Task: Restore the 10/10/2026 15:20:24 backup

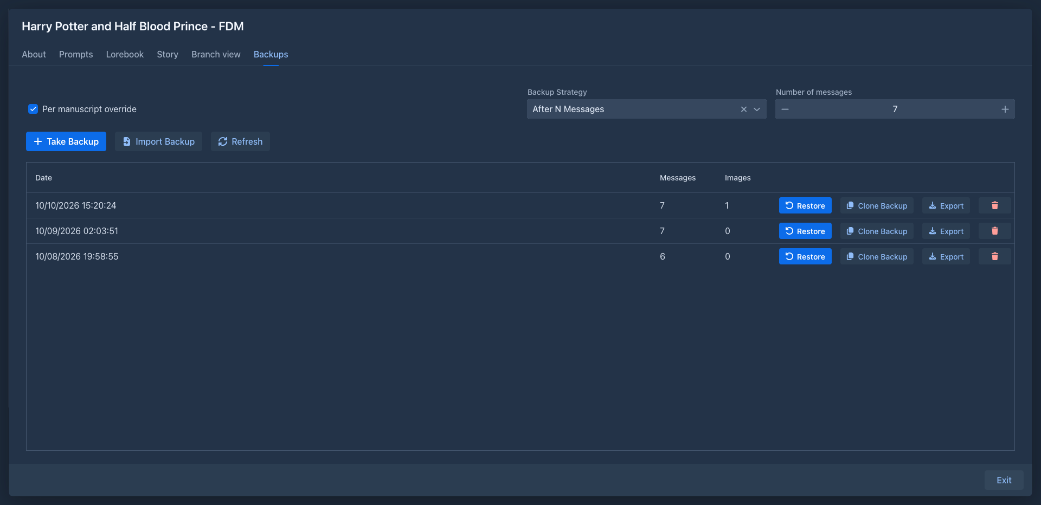Action: (x=805, y=205)
